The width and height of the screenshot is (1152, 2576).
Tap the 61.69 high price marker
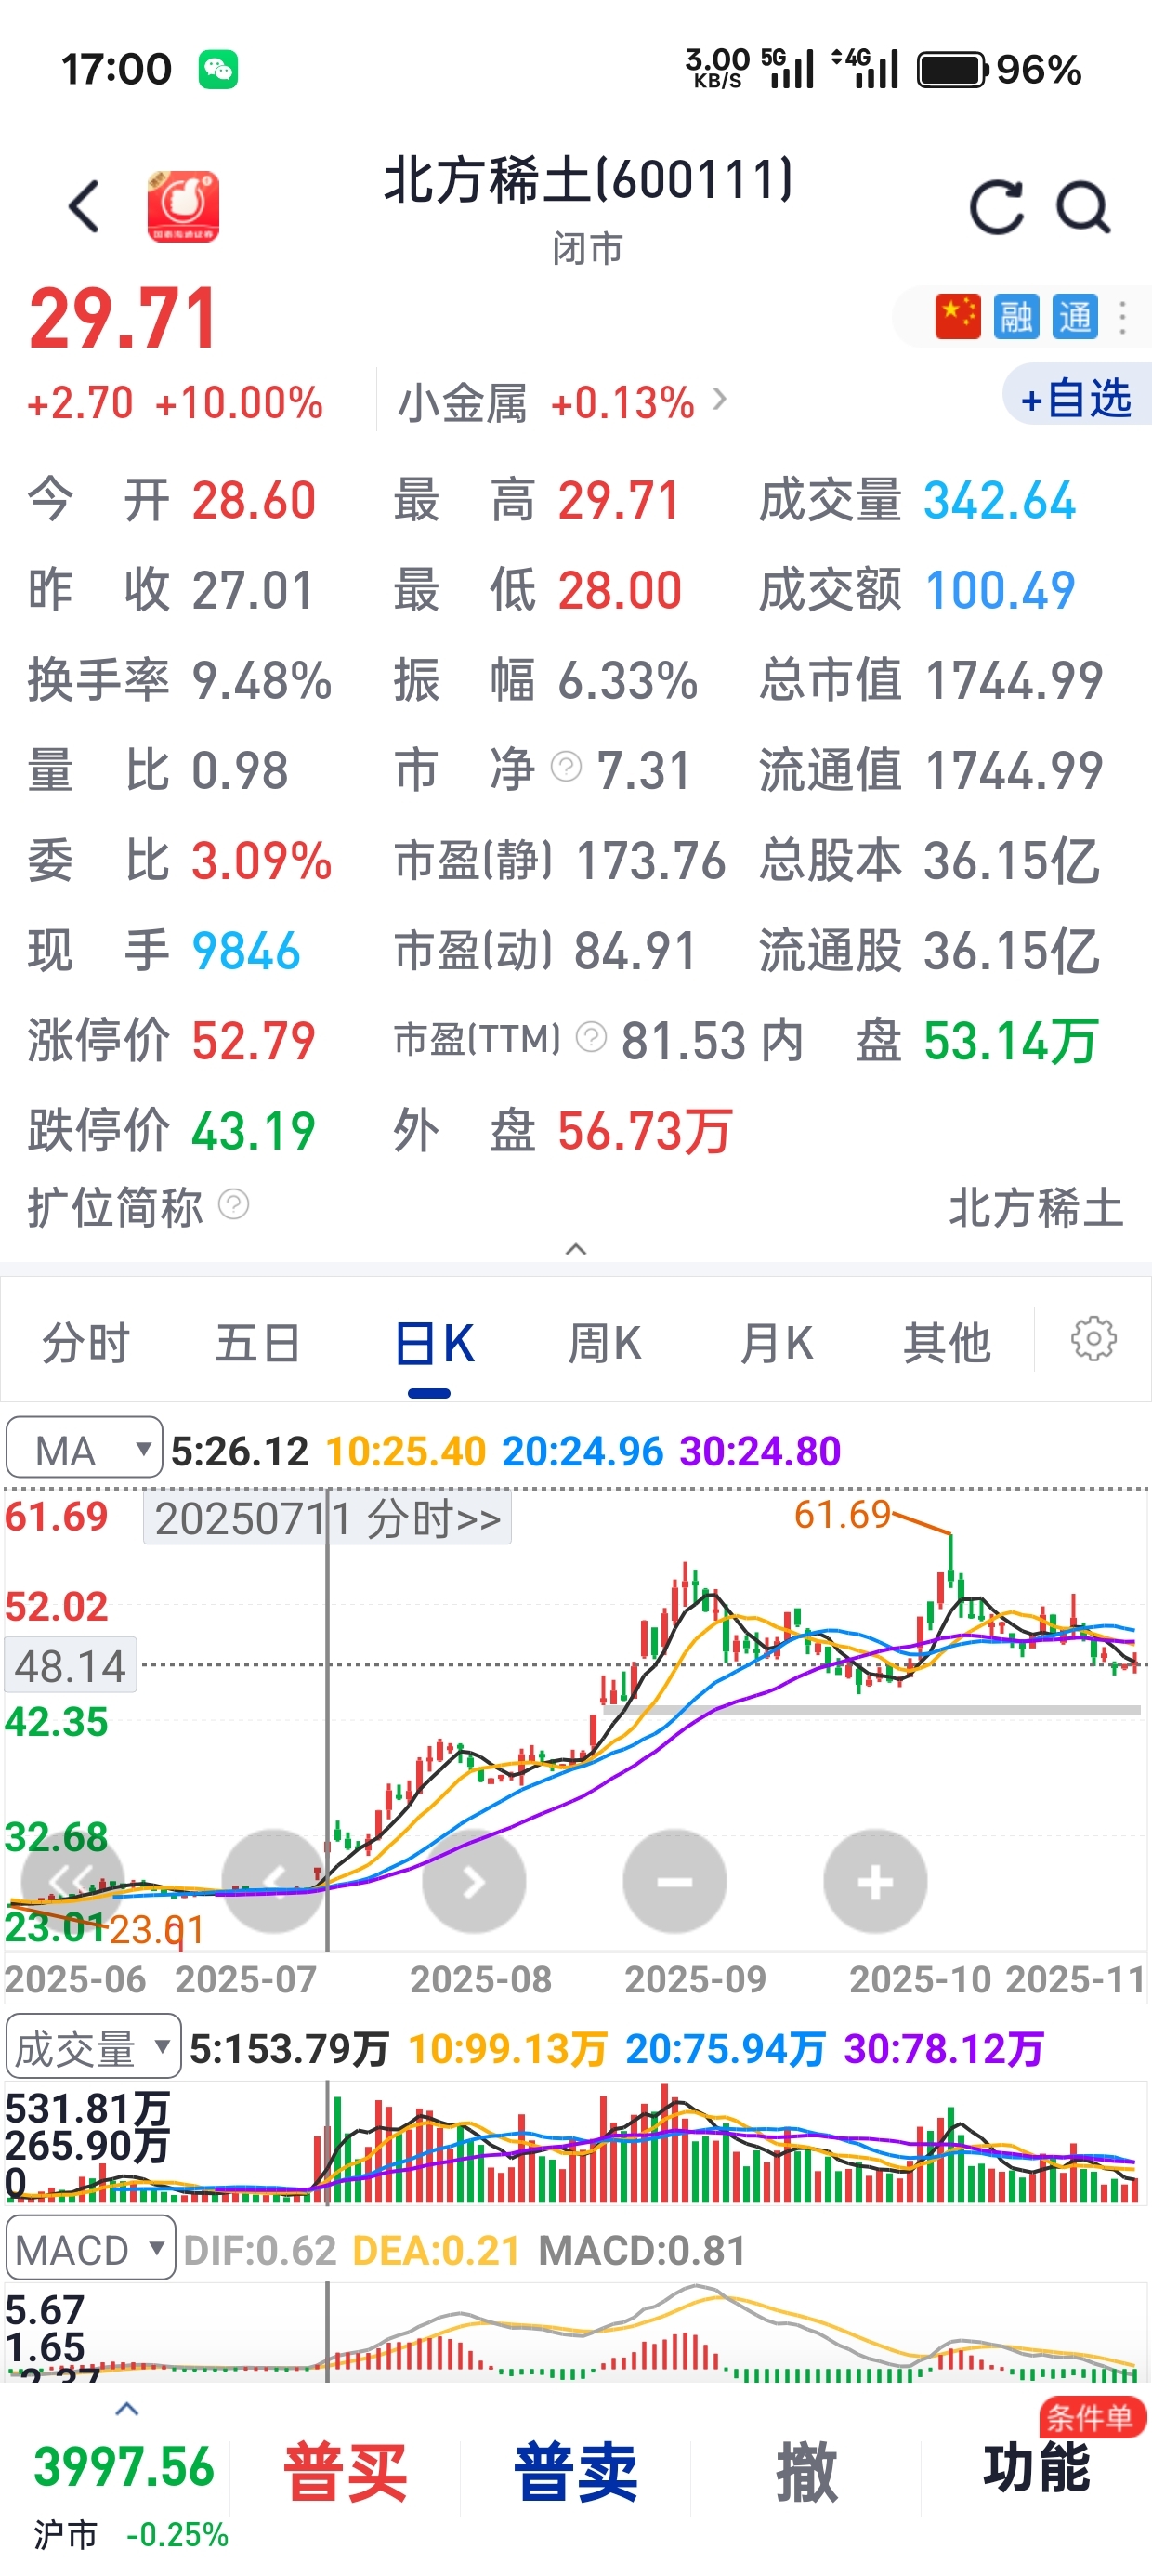(x=842, y=1515)
